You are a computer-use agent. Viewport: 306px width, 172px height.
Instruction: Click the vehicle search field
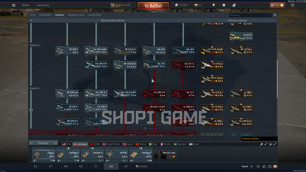[250, 15]
